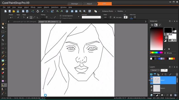Click the Zoom In magnifier
This screenshot has width=179, height=100.
(x=84, y=11)
